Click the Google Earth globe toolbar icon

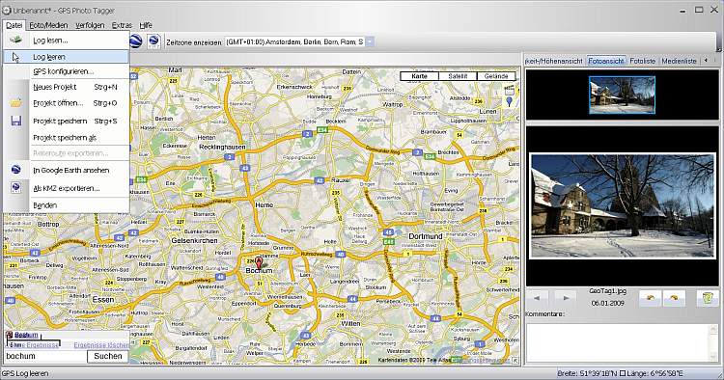[135, 41]
